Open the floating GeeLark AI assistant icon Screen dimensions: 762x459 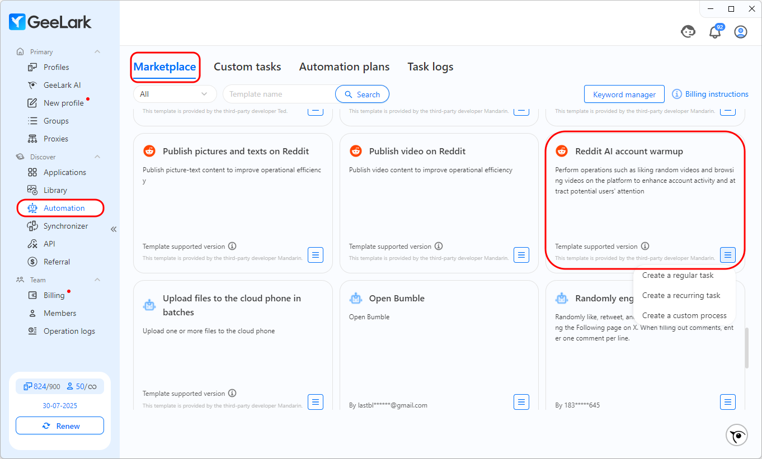pos(737,435)
